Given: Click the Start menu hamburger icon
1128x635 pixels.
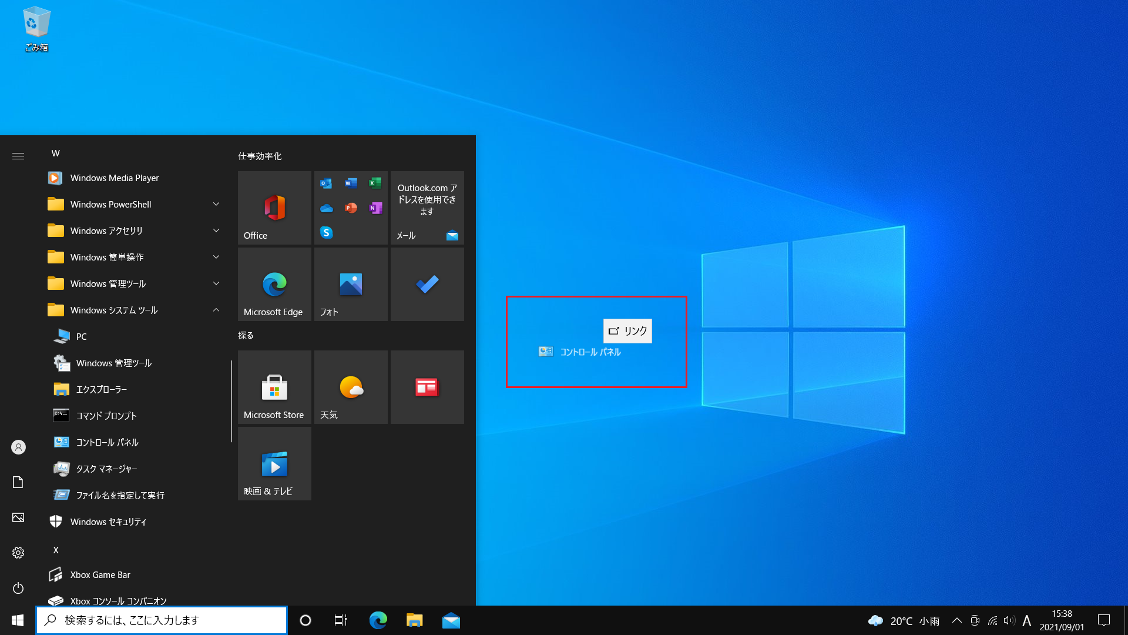Looking at the screenshot, I should tap(18, 156).
